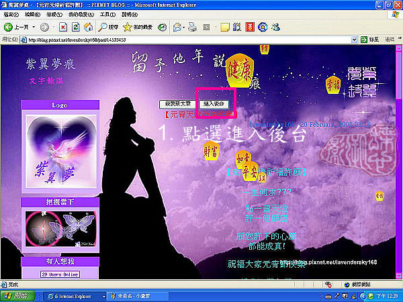This screenshot has height=302, width=403.
Task: Expand address bar URL dropdown
Action: 354,40
